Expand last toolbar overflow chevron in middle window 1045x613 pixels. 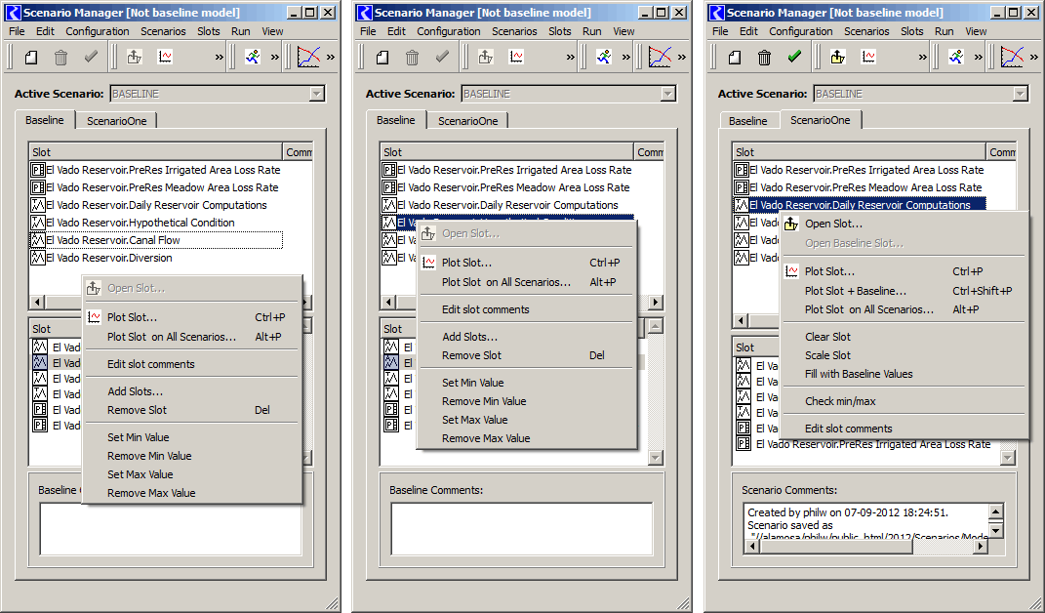pyautogui.click(x=682, y=58)
